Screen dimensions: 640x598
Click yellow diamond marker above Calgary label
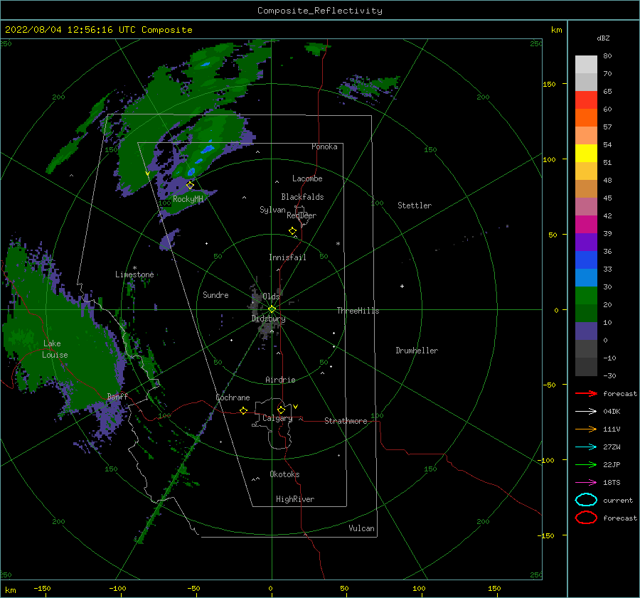[281, 410]
